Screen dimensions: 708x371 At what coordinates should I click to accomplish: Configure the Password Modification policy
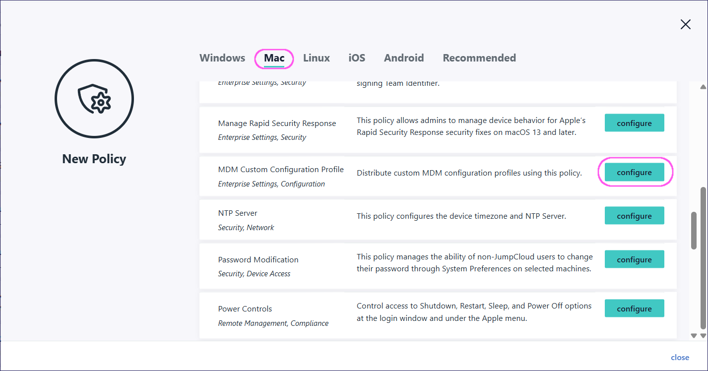pos(634,259)
